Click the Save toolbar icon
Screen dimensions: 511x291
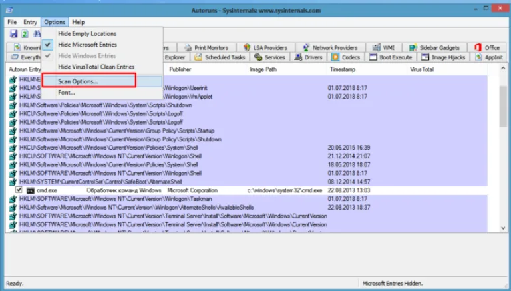pyautogui.click(x=13, y=33)
